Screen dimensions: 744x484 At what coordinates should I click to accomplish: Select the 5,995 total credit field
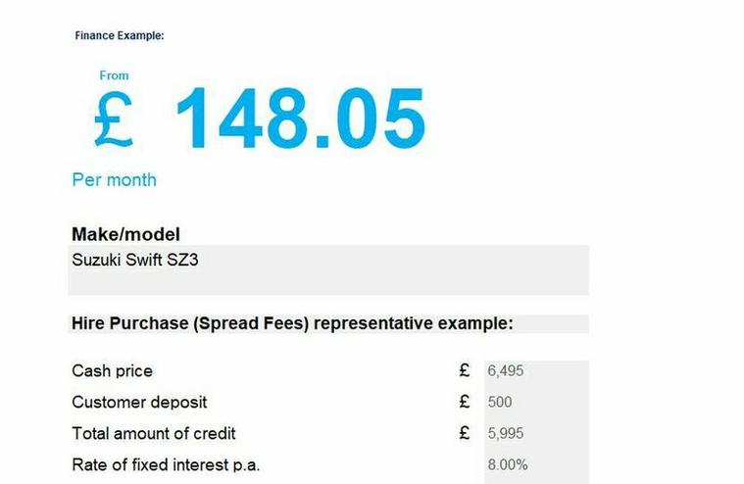pyautogui.click(x=536, y=433)
